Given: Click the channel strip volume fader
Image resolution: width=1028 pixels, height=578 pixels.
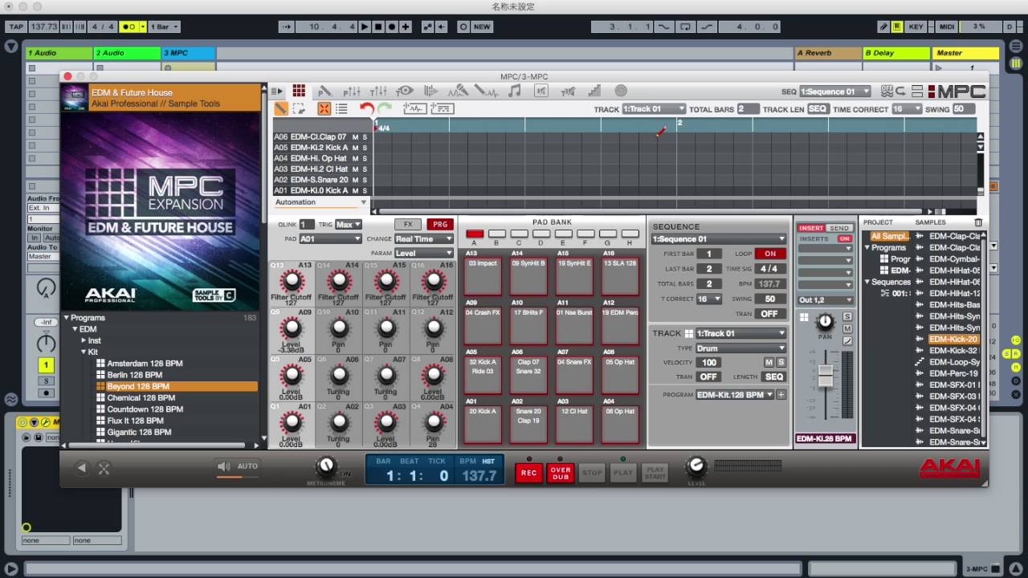Looking at the screenshot, I should [x=825, y=376].
